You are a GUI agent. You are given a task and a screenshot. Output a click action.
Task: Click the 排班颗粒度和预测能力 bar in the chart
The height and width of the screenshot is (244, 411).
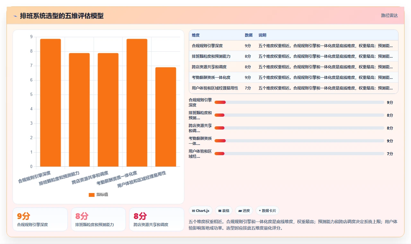pos(79,110)
